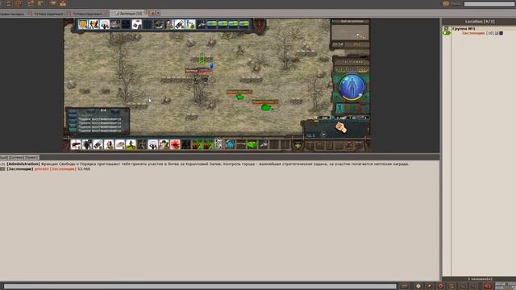Open the tab list dropdown arrow

click(x=158, y=14)
